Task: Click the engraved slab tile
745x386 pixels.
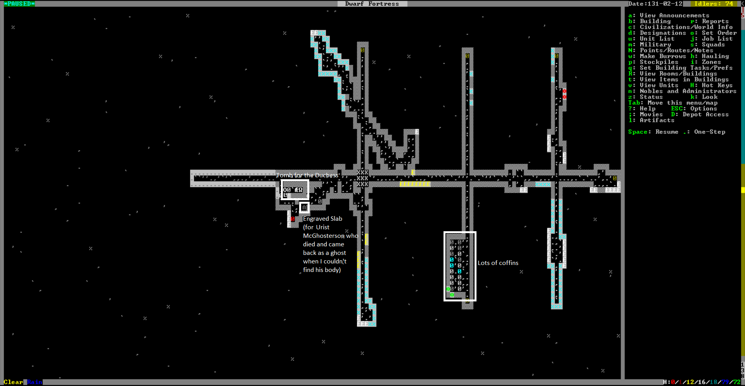Action: tap(304, 208)
